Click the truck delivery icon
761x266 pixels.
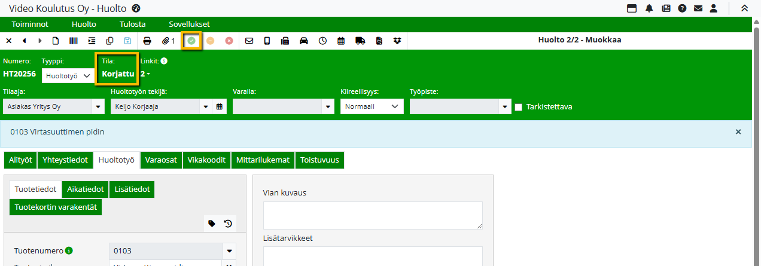(360, 41)
